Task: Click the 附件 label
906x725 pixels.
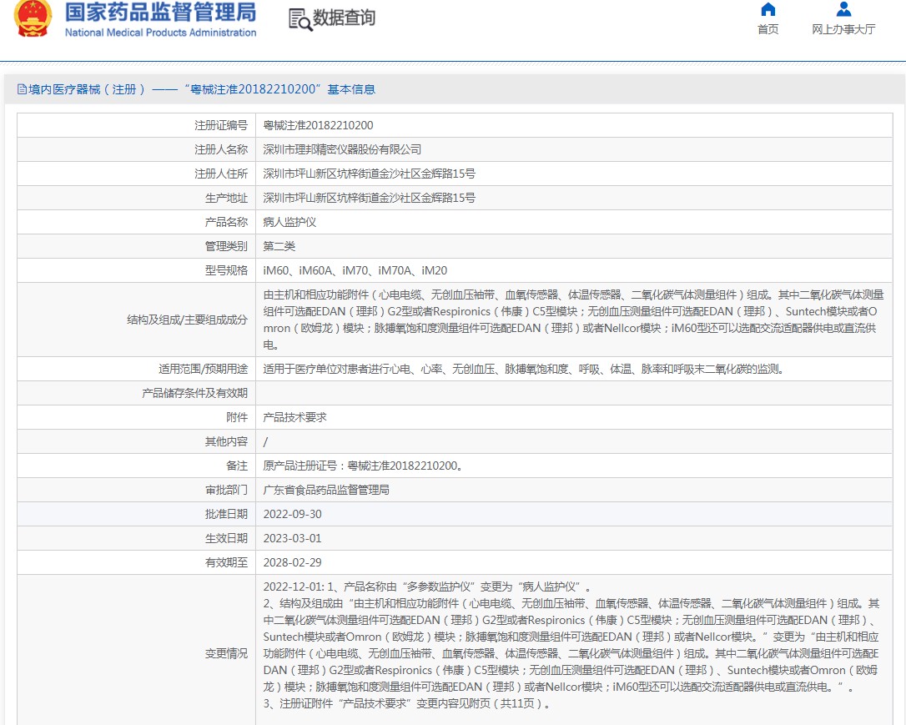Action: [237, 418]
